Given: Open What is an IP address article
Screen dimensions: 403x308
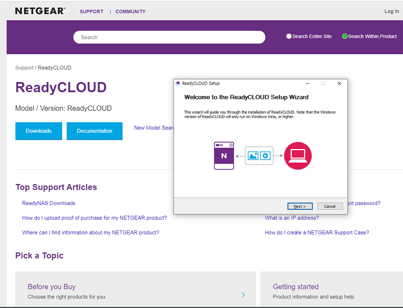Looking at the screenshot, I should click(292, 218).
